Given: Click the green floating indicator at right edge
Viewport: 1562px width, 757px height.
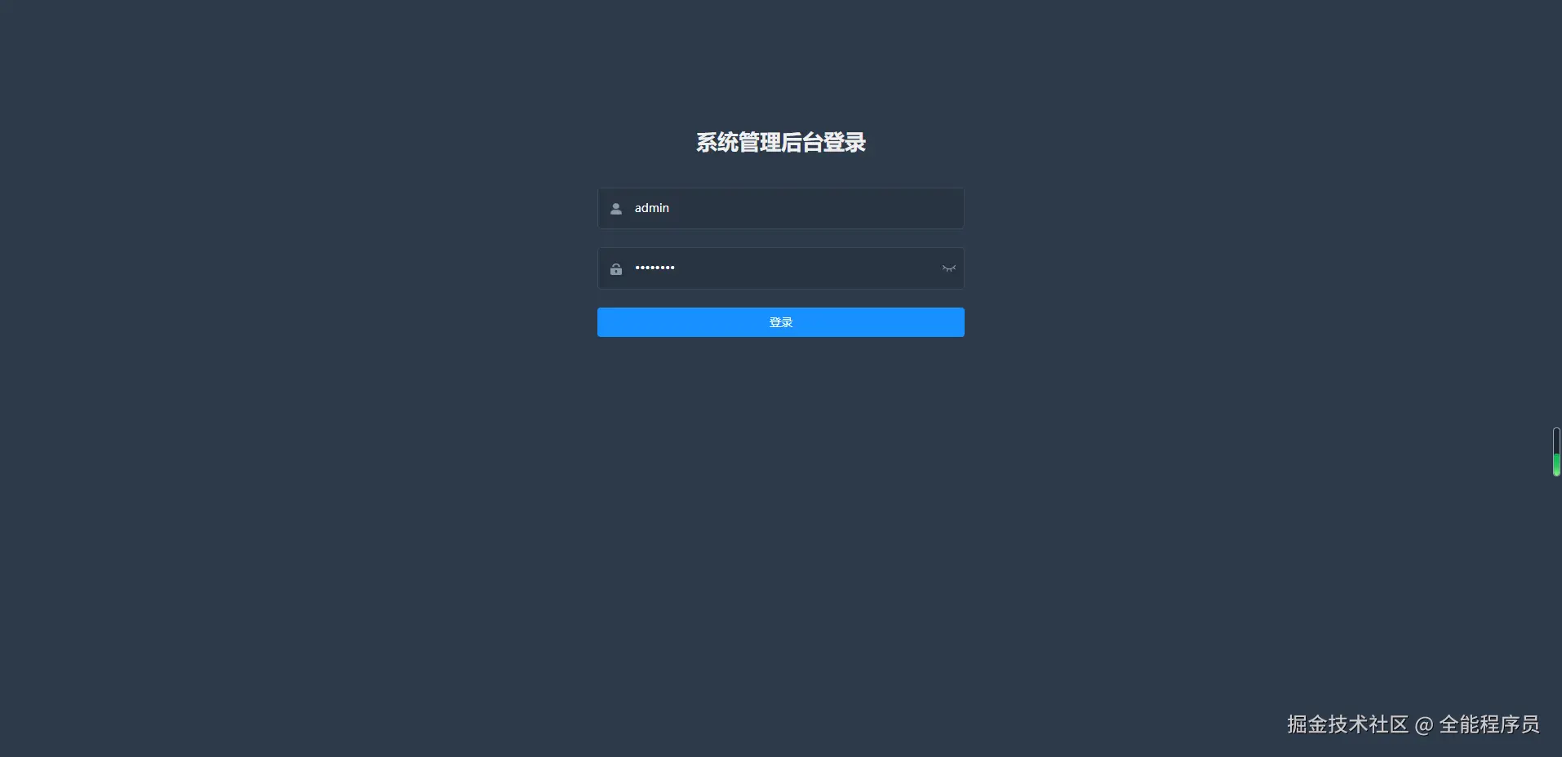Looking at the screenshot, I should 1556,464.
